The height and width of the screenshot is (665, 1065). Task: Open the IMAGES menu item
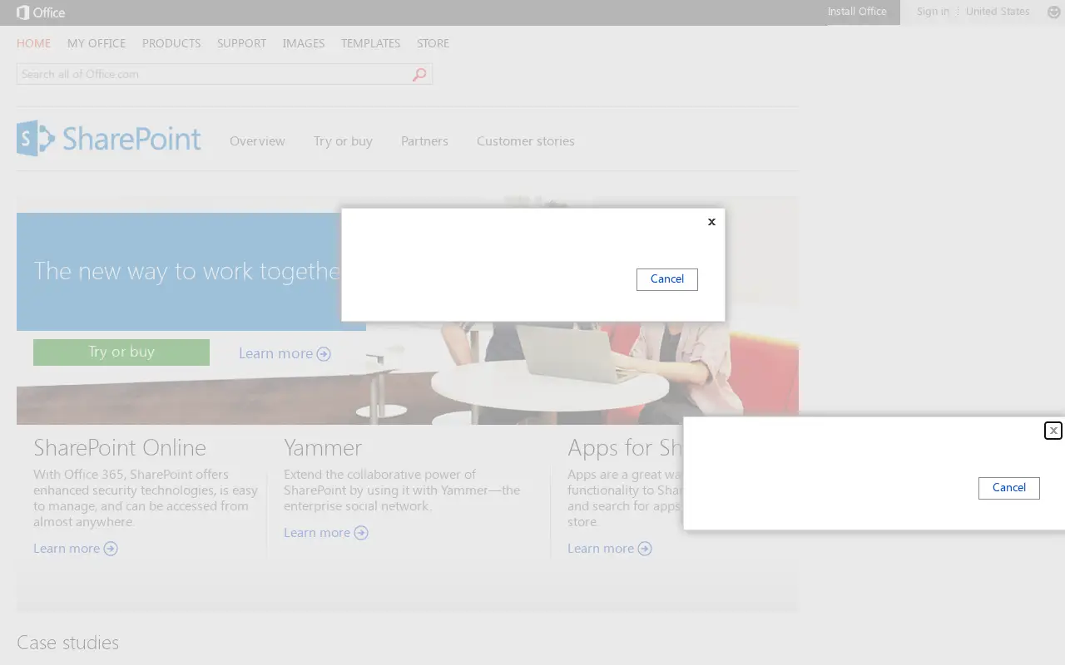tap(304, 43)
